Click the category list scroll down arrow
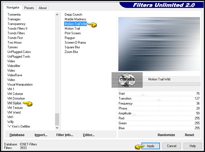Image resolution: width=205 pixels, height=152 pixels. point(57,128)
